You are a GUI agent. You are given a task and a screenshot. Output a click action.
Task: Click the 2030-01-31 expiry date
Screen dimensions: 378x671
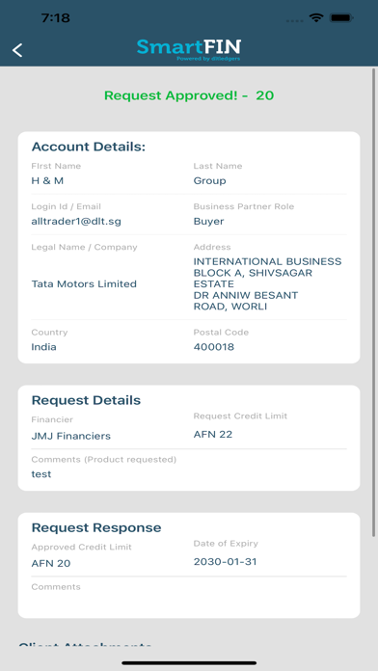[x=226, y=561]
